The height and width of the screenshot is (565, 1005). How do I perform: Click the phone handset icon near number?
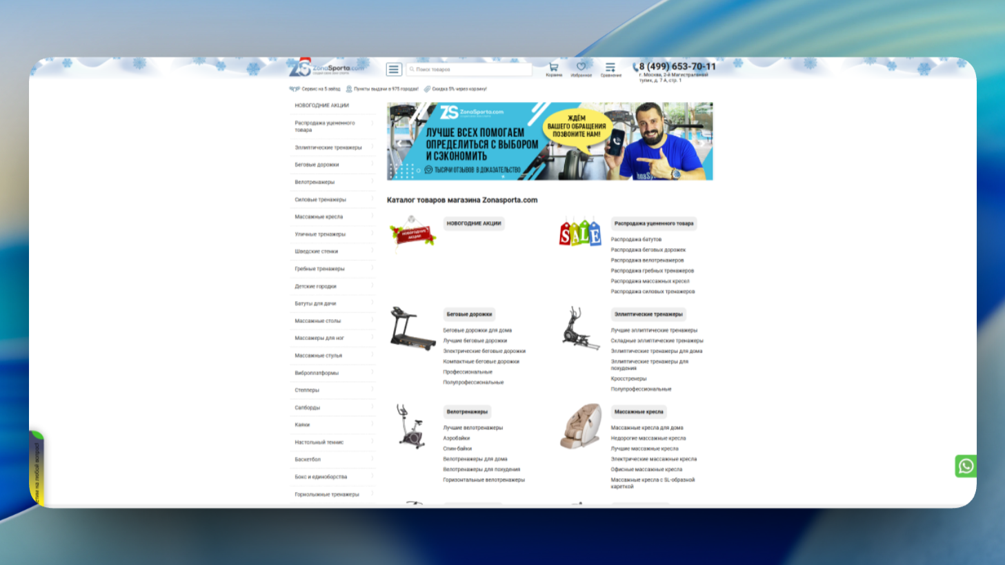pos(635,68)
